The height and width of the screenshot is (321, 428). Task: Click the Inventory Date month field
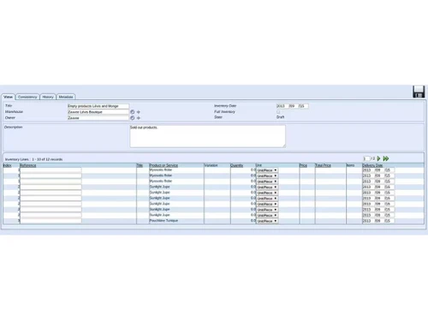click(x=293, y=106)
